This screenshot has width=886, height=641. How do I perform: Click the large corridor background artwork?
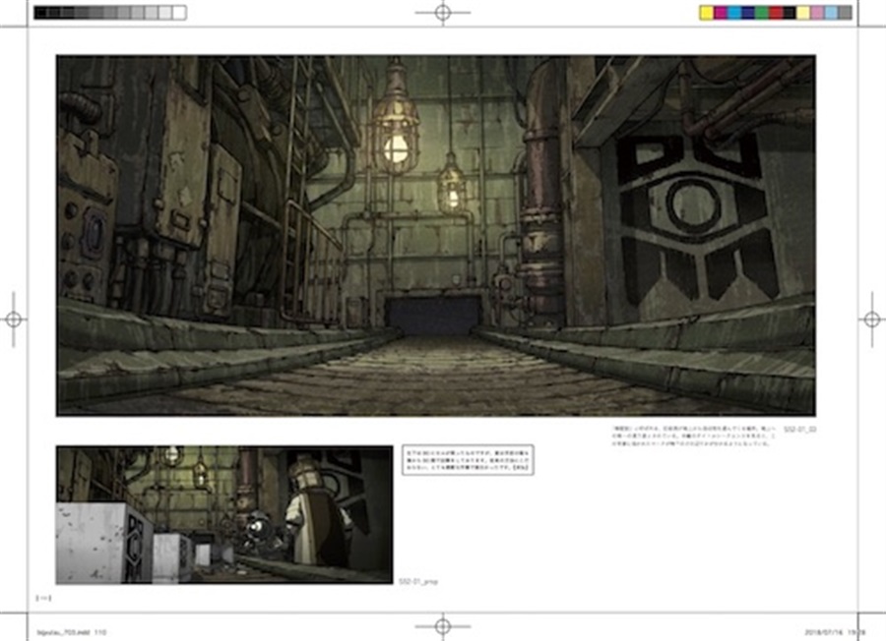click(x=436, y=236)
